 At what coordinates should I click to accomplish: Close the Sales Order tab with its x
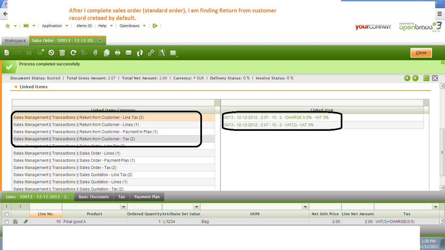[x=100, y=41]
